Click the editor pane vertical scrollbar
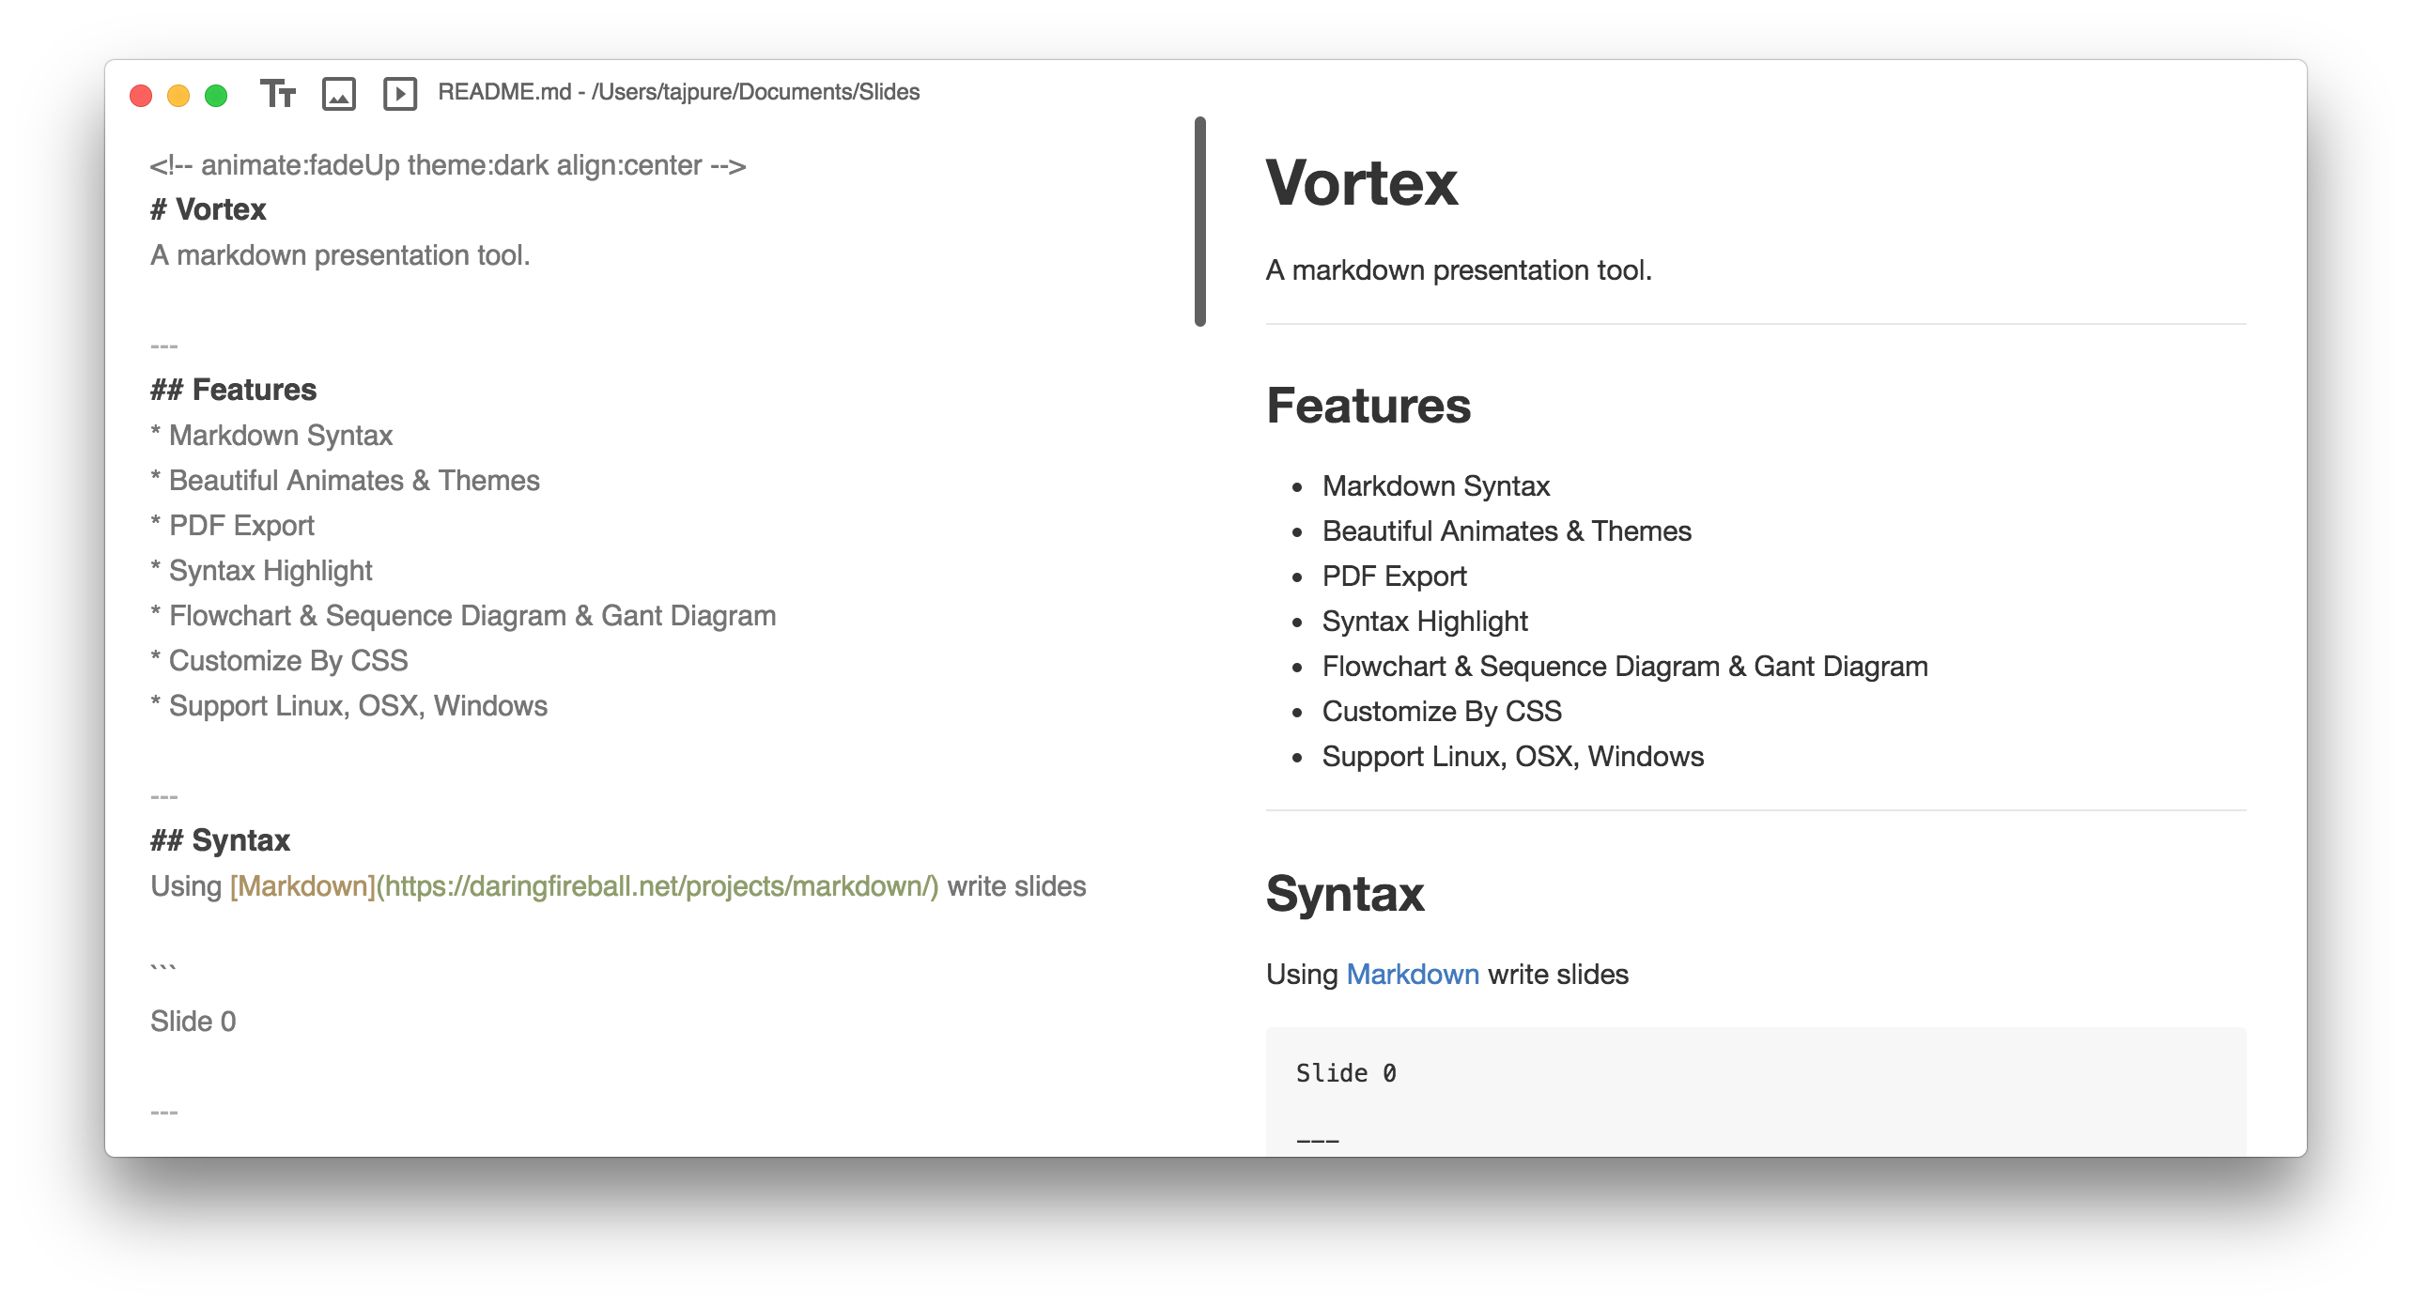The height and width of the screenshot is (1307, 2412). 1200,222
